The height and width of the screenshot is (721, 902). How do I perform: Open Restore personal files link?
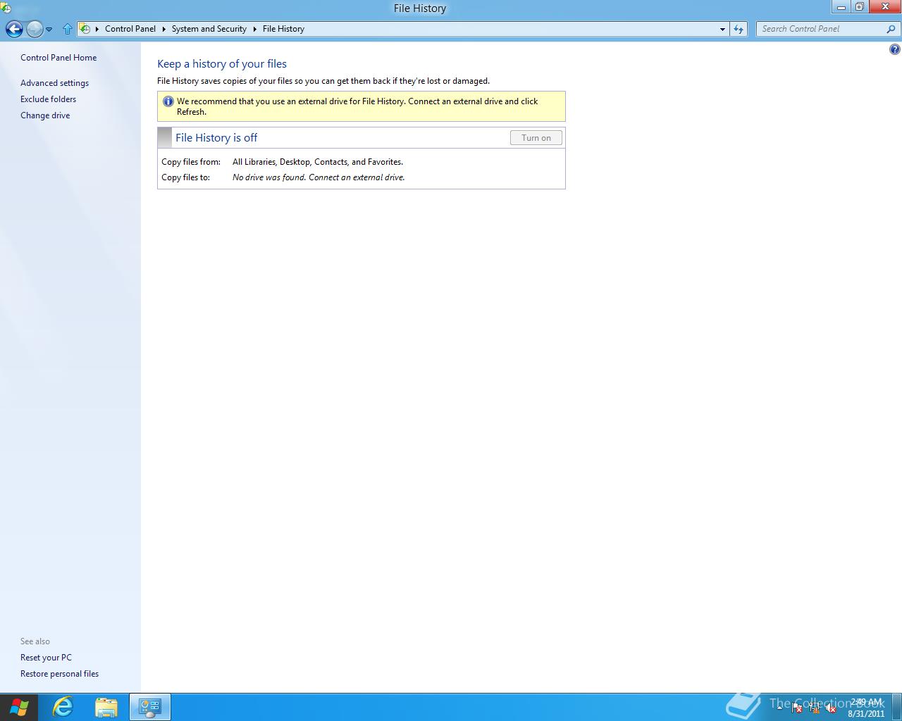59,674
